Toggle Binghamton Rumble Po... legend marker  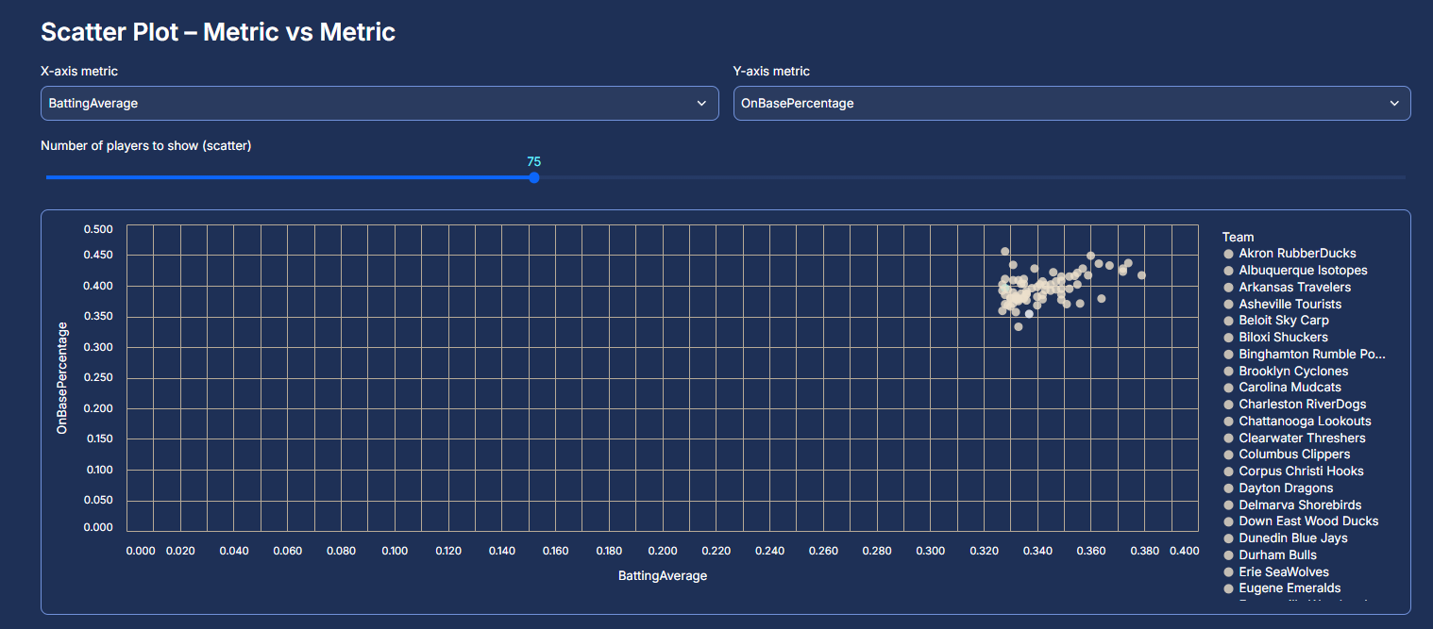click(x=1229, y=355)
